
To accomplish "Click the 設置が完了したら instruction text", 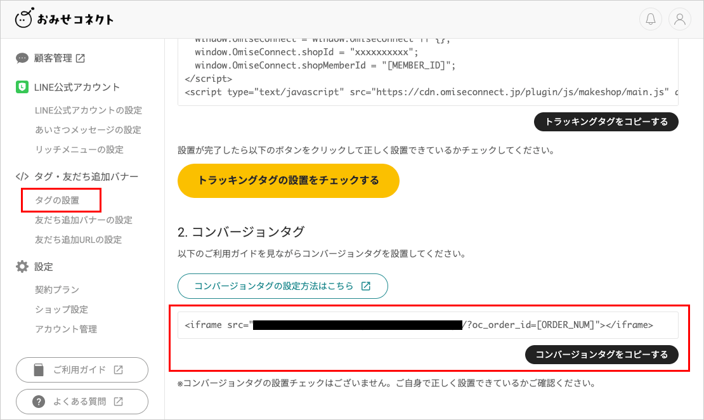I will coord(366,150).
